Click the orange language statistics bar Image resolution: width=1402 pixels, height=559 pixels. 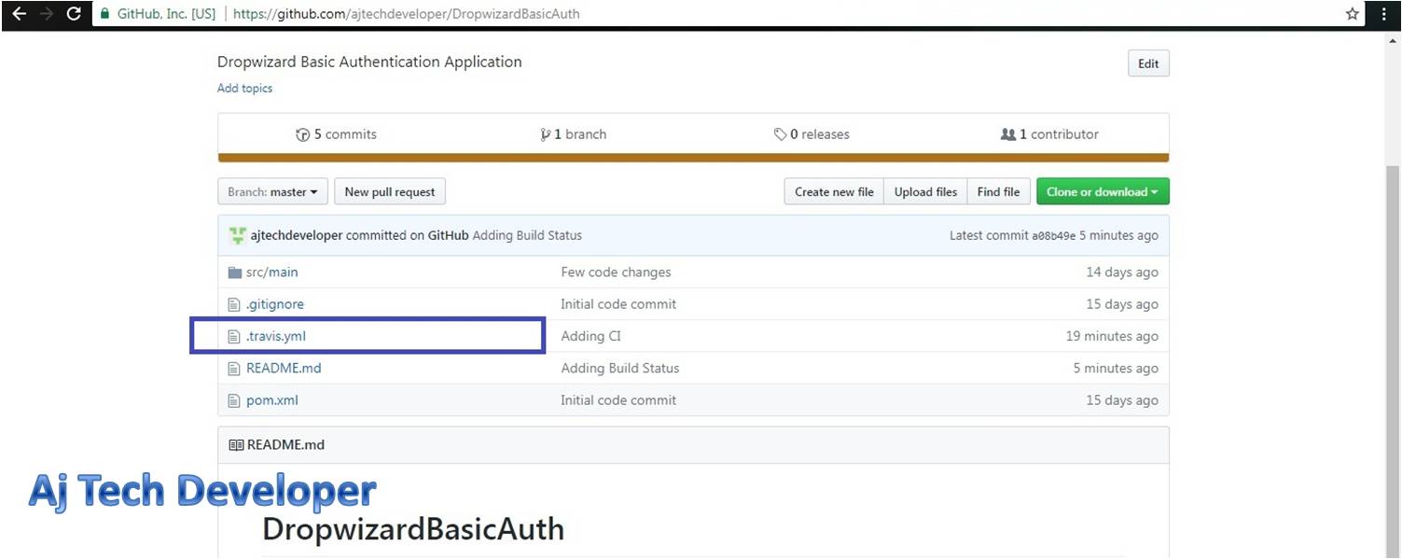click(693, 159)
